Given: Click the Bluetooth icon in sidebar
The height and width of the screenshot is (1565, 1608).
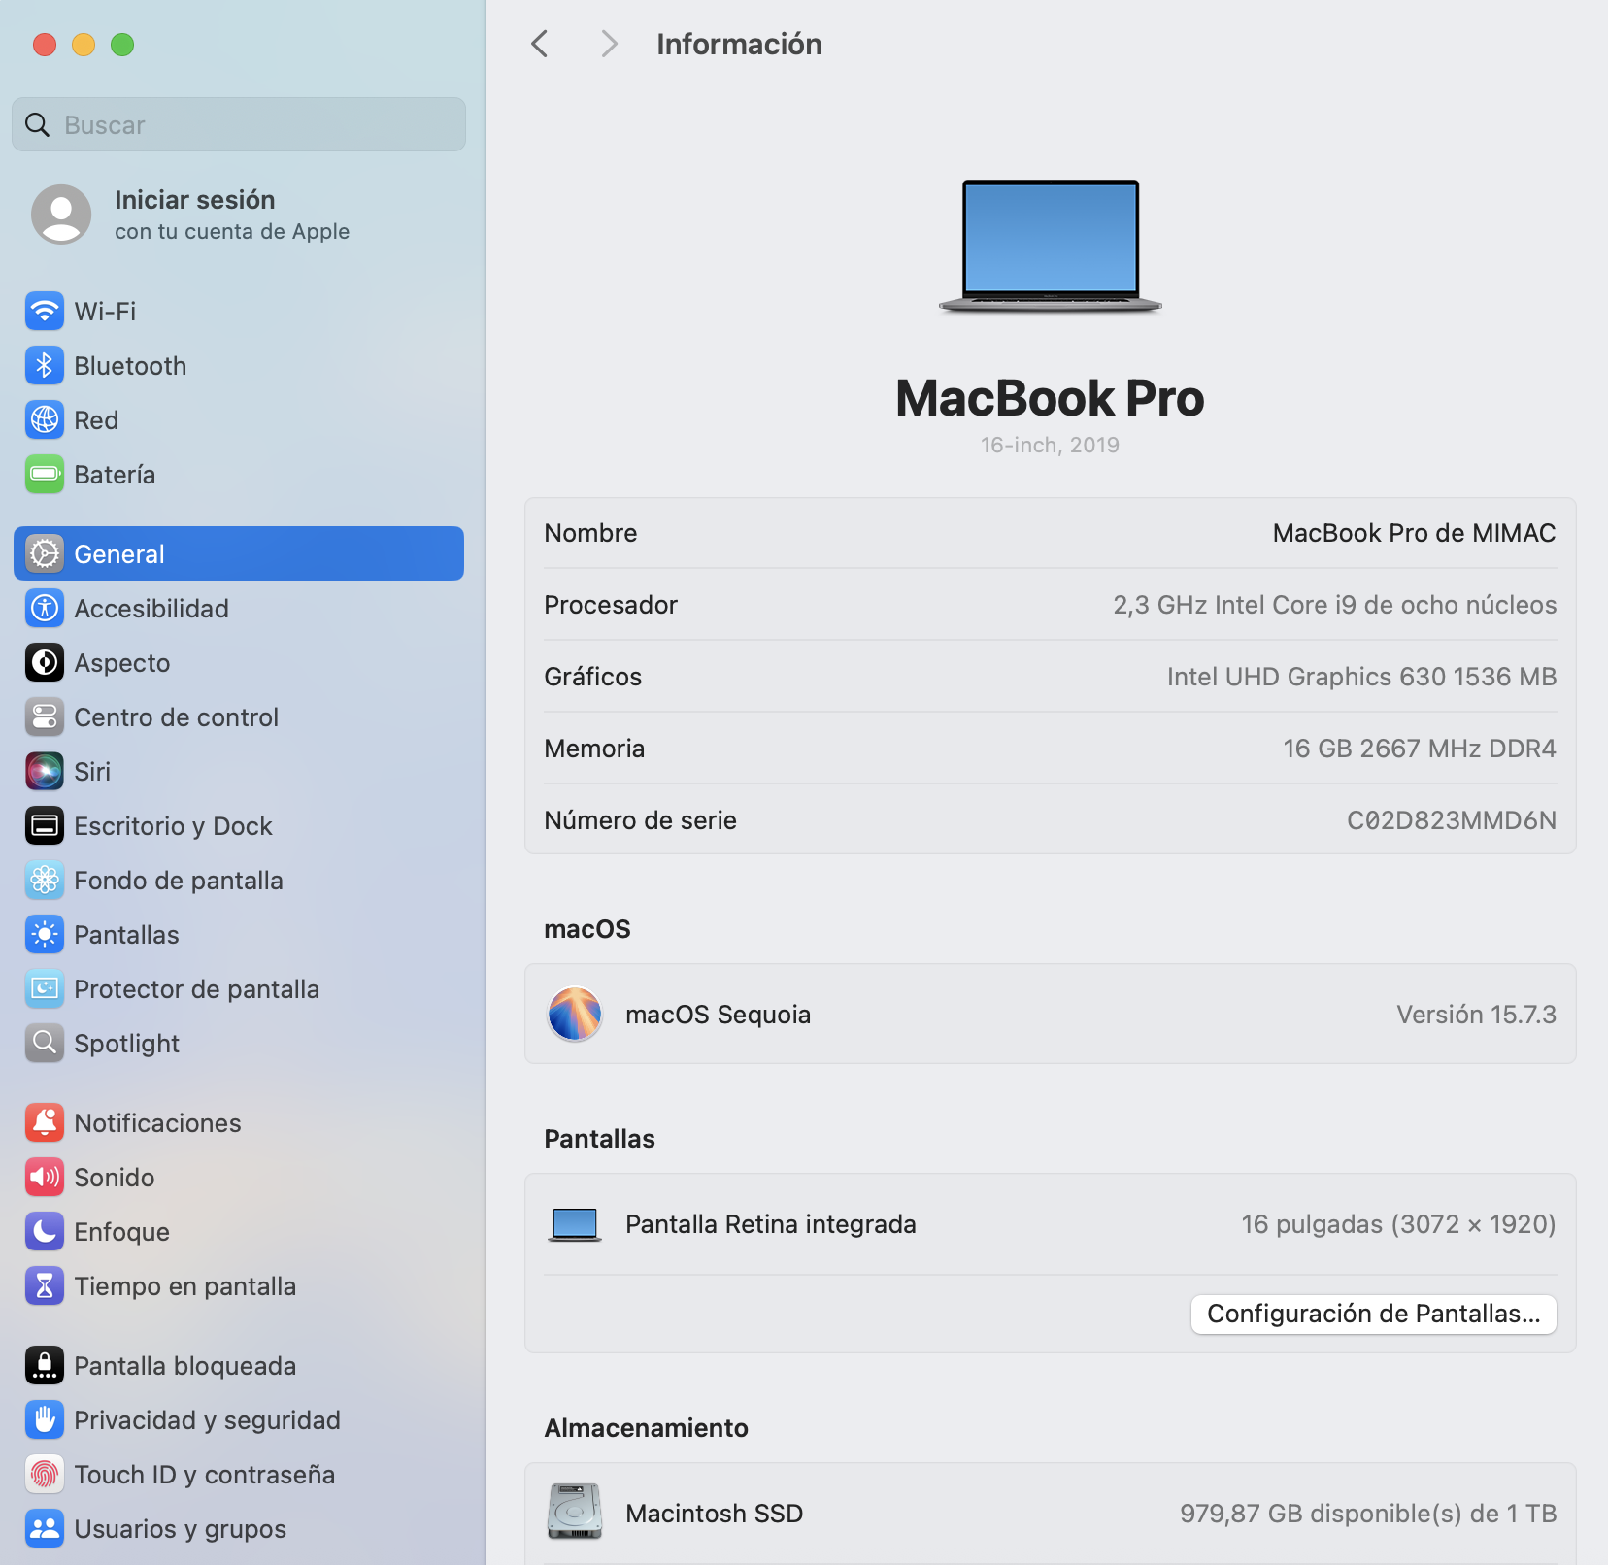Looking at the screenshot, I should coord(45,366).
